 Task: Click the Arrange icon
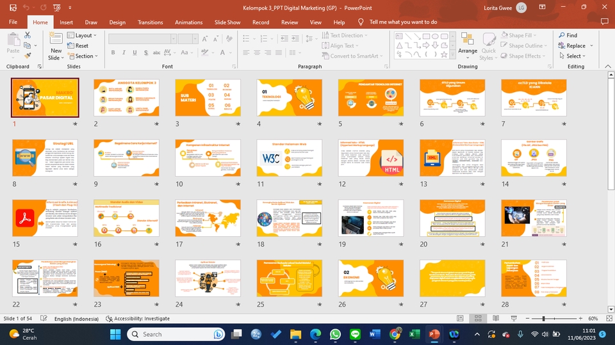click(x=468, y=43)
